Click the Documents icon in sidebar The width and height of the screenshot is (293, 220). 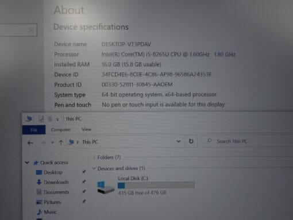pyautogui.click(x=39, y=192)
